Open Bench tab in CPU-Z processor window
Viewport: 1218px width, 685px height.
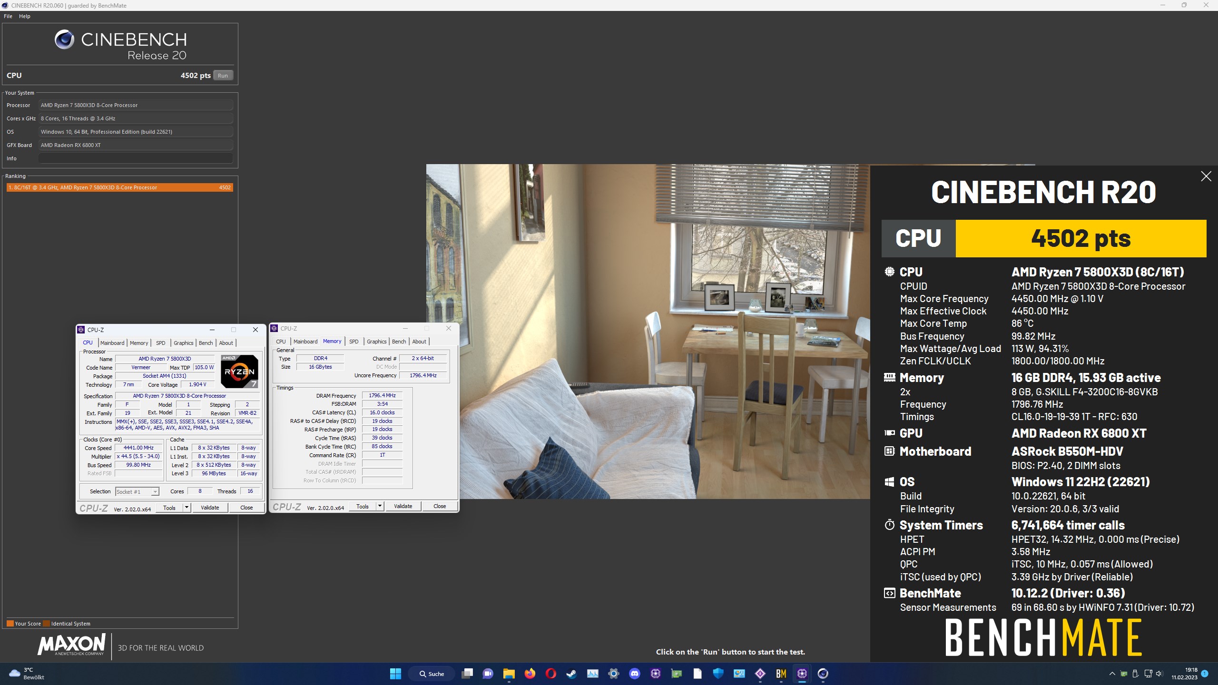[x=206, y=343]
